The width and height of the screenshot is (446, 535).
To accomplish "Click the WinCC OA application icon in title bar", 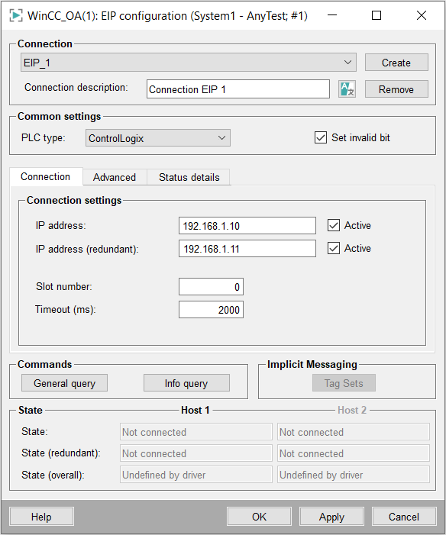I will coord(16,16).
